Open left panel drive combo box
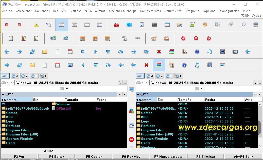 tap(8, 83)
